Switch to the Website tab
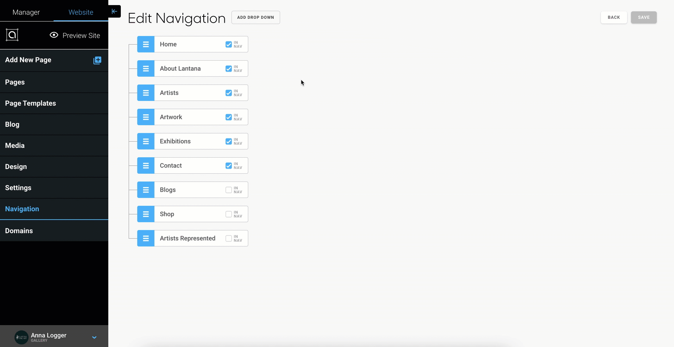The image size is (674, 347). coord(81,12)
